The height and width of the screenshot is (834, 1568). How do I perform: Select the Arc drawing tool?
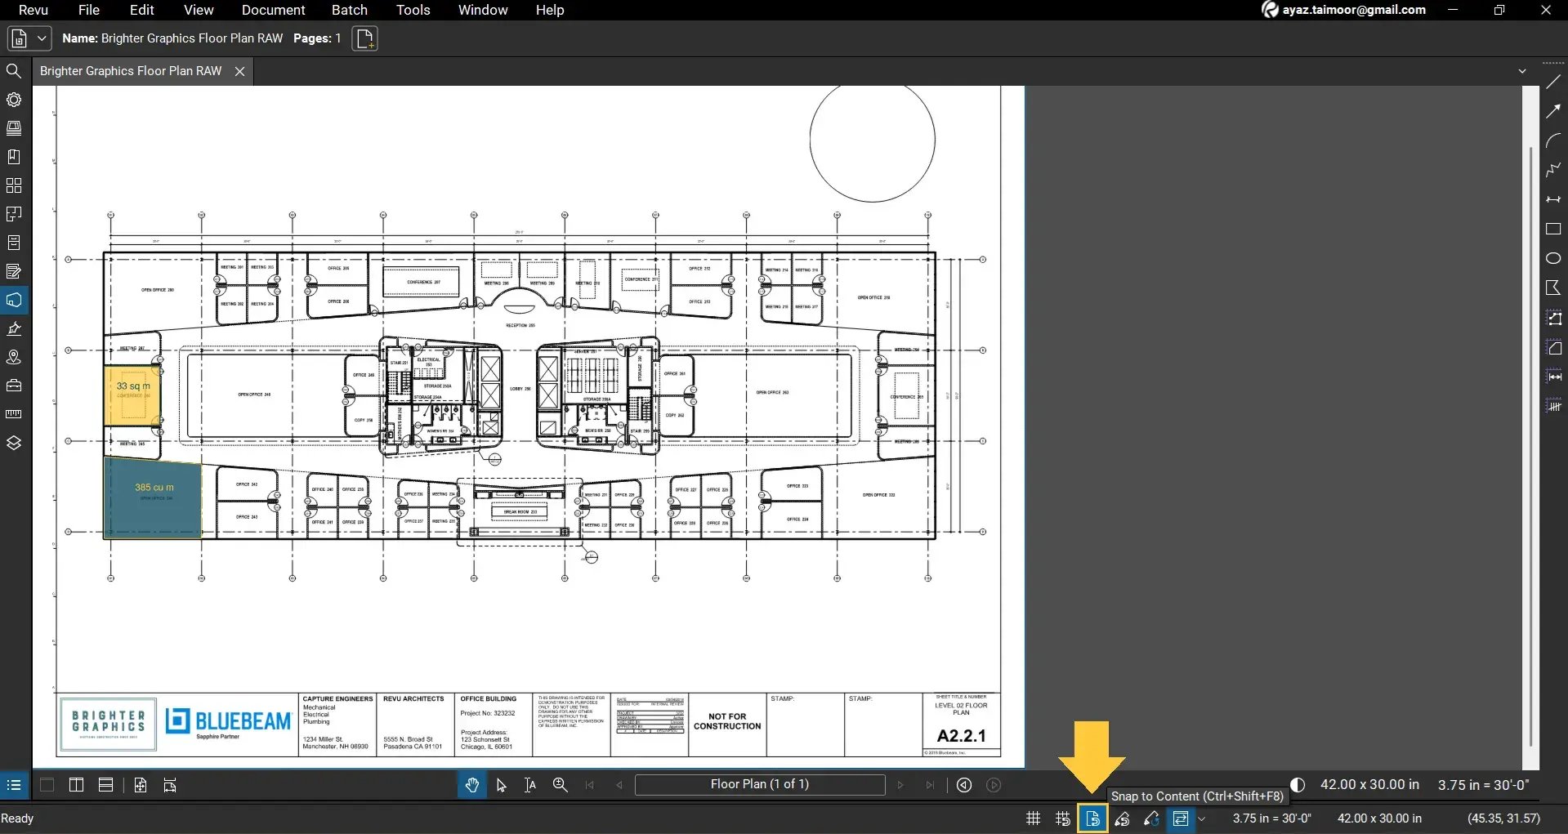pyautogui.click(x=1552, y=140)
